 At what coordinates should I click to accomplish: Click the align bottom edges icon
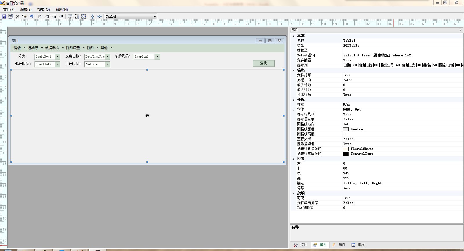point(61,16)
